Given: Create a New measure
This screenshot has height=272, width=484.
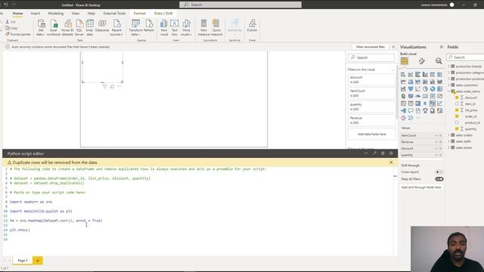Looking at the screenshot, I should tap(203, 27).
